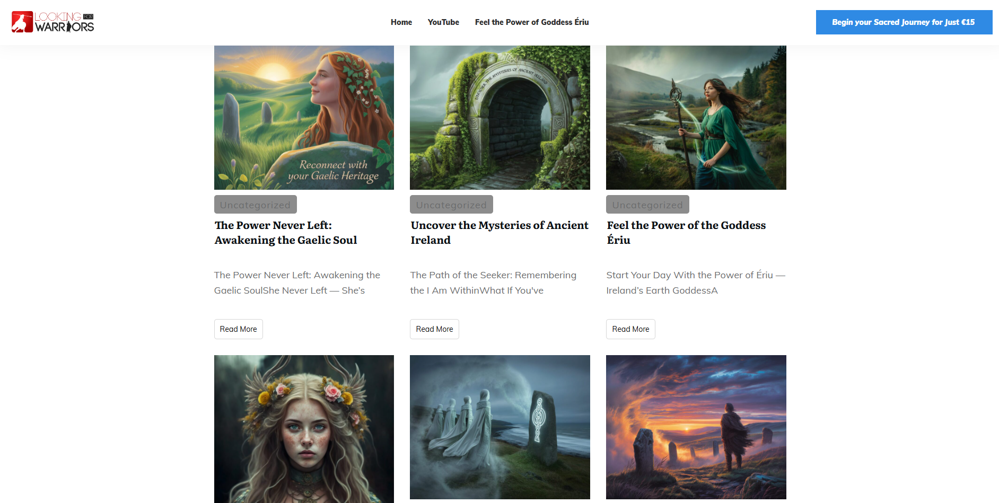
Task: Open the YouTube menu item
Action: (x=443, y=22)
